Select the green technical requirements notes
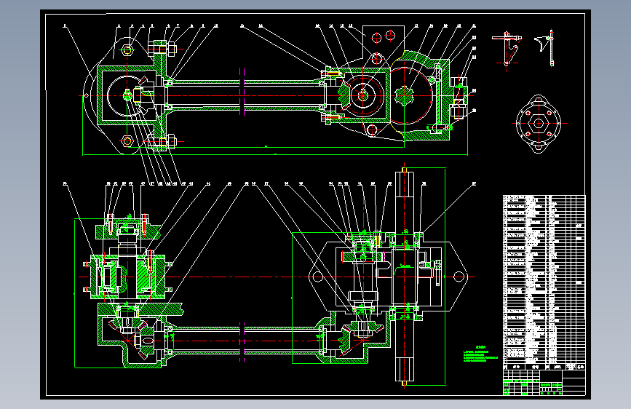 [x=480, y=354]
